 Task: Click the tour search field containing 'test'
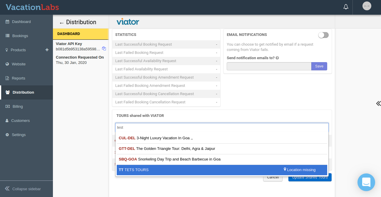(x=222, y=128)
